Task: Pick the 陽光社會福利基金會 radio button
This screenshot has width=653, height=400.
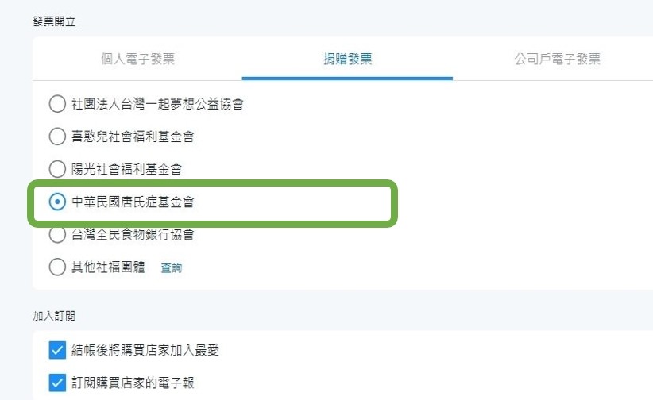Action: point(57,169)
